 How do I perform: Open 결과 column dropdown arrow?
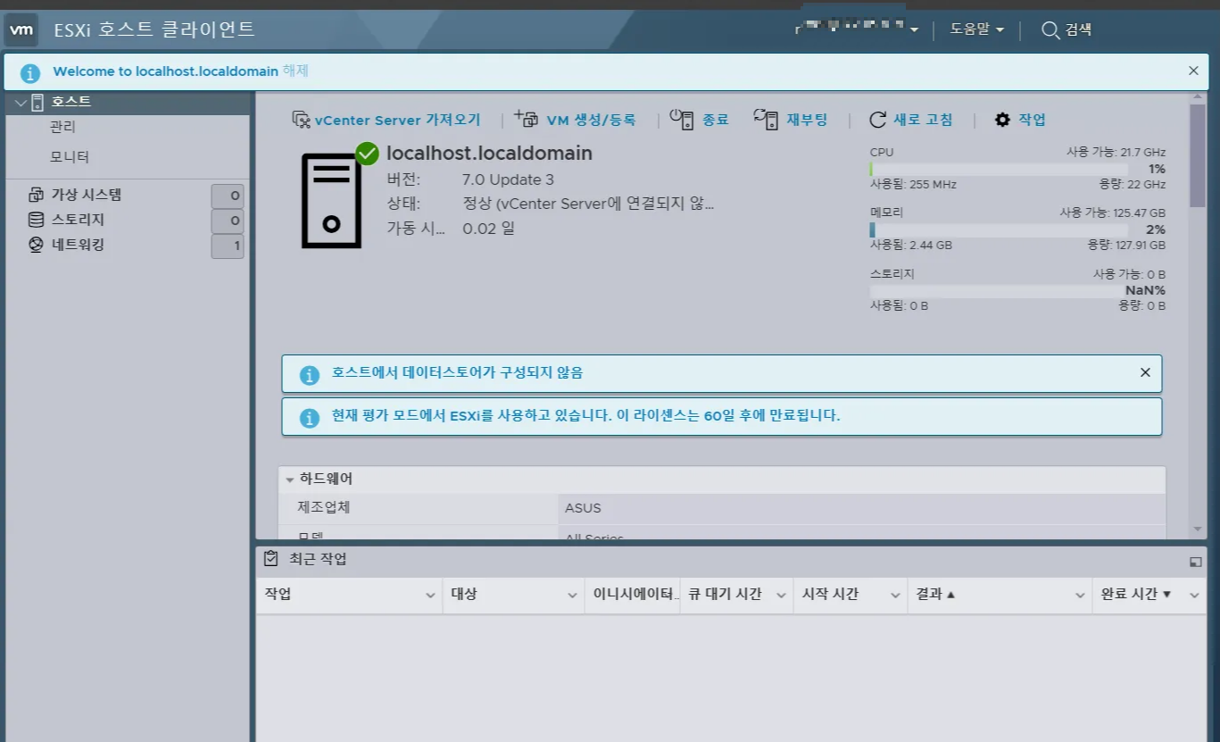click(1080, 596)
